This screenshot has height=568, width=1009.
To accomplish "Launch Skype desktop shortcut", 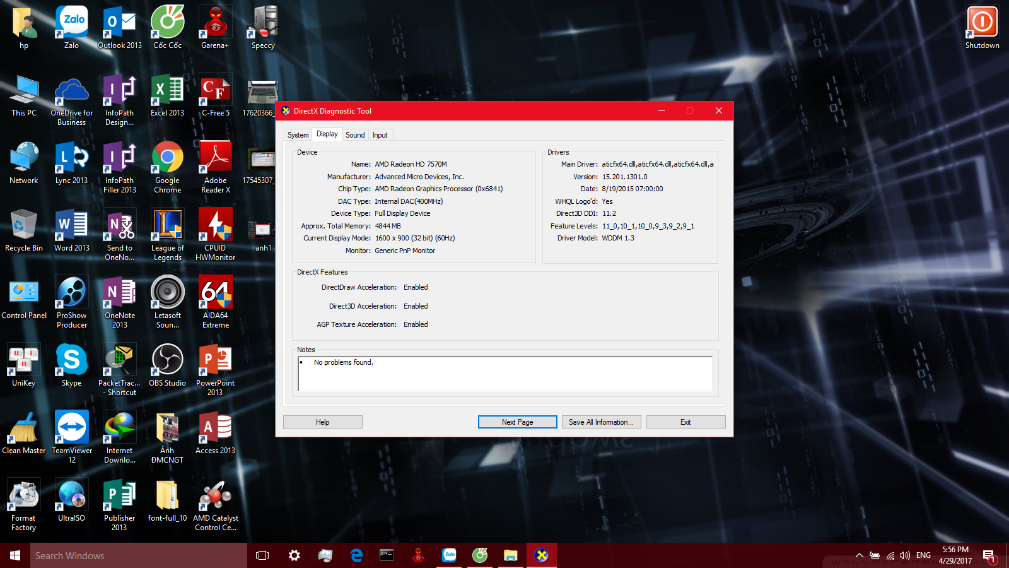I will click(72, 365).
